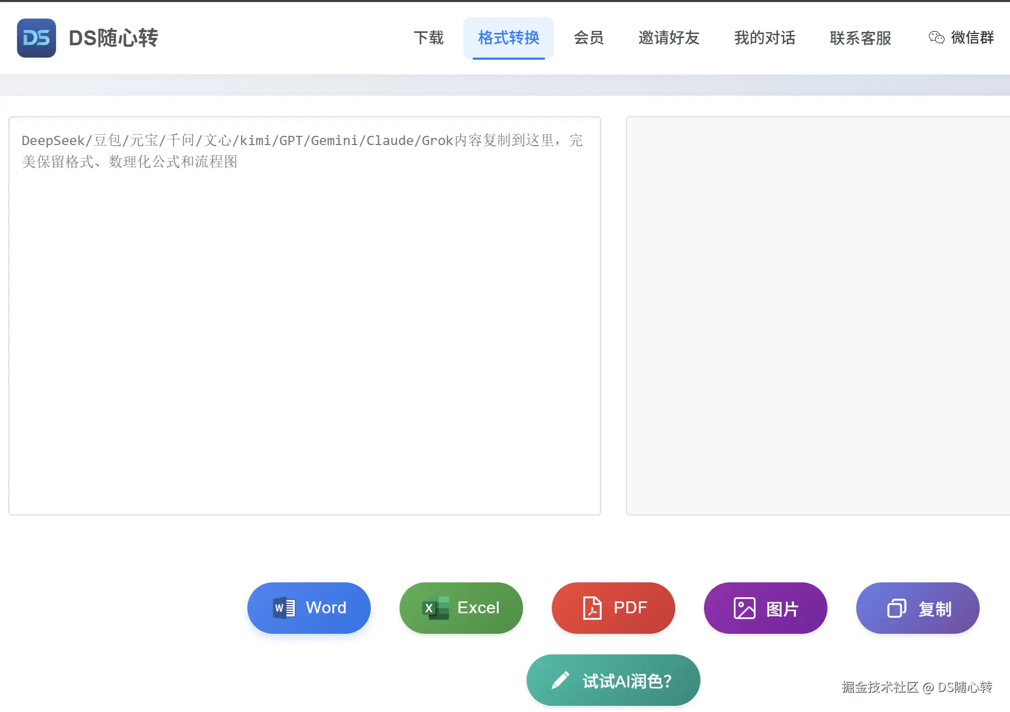Screen dimensions: 1010x712
Task: Click the Word document icon
Action: (x=284, y=608)
